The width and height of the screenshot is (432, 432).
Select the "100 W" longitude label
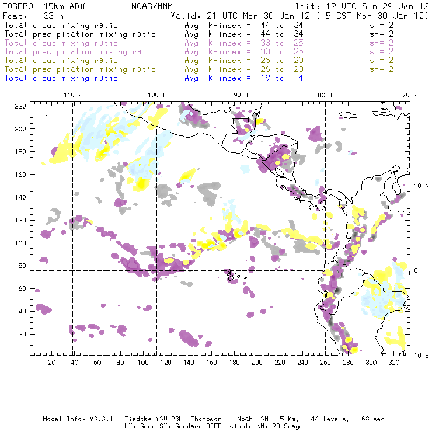[157, 95]
